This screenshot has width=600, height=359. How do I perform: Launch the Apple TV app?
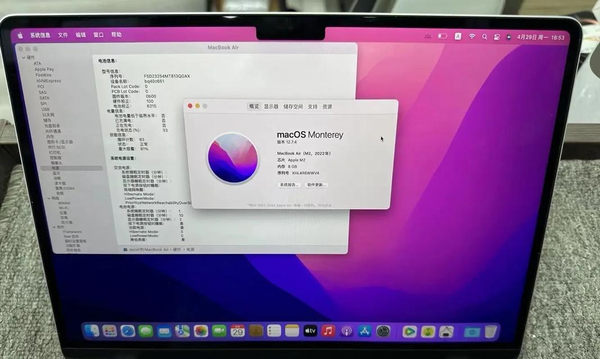[310, 331]
